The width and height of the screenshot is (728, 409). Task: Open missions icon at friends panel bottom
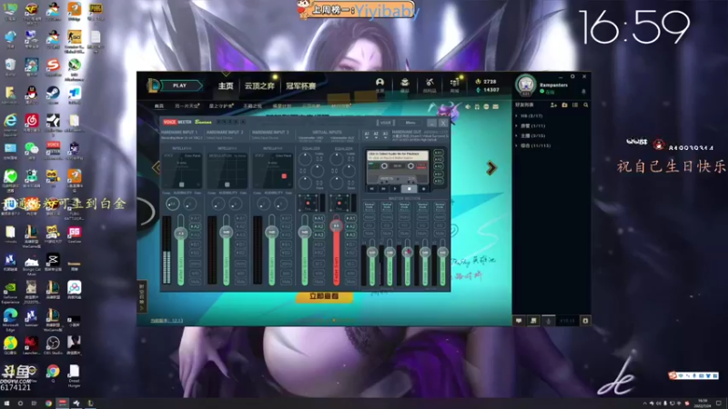[533, 321]
